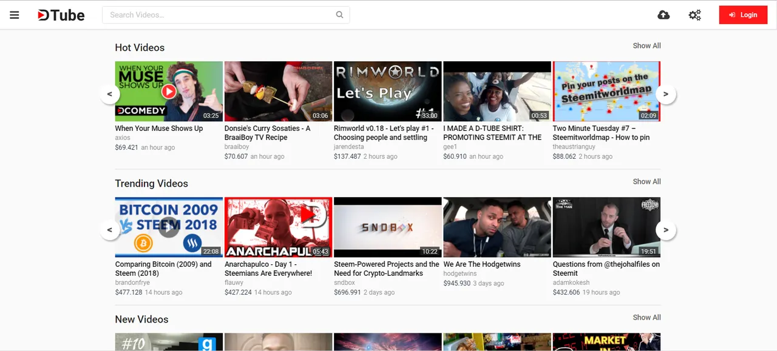Open the D-TUBE SHIRT video thumbnail

[x=497, y=92]
